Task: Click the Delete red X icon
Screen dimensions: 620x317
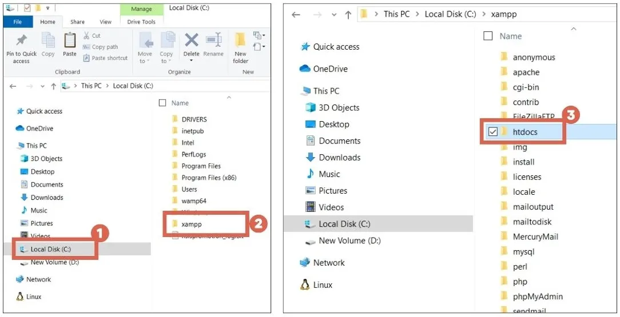Action: point(192,40)
